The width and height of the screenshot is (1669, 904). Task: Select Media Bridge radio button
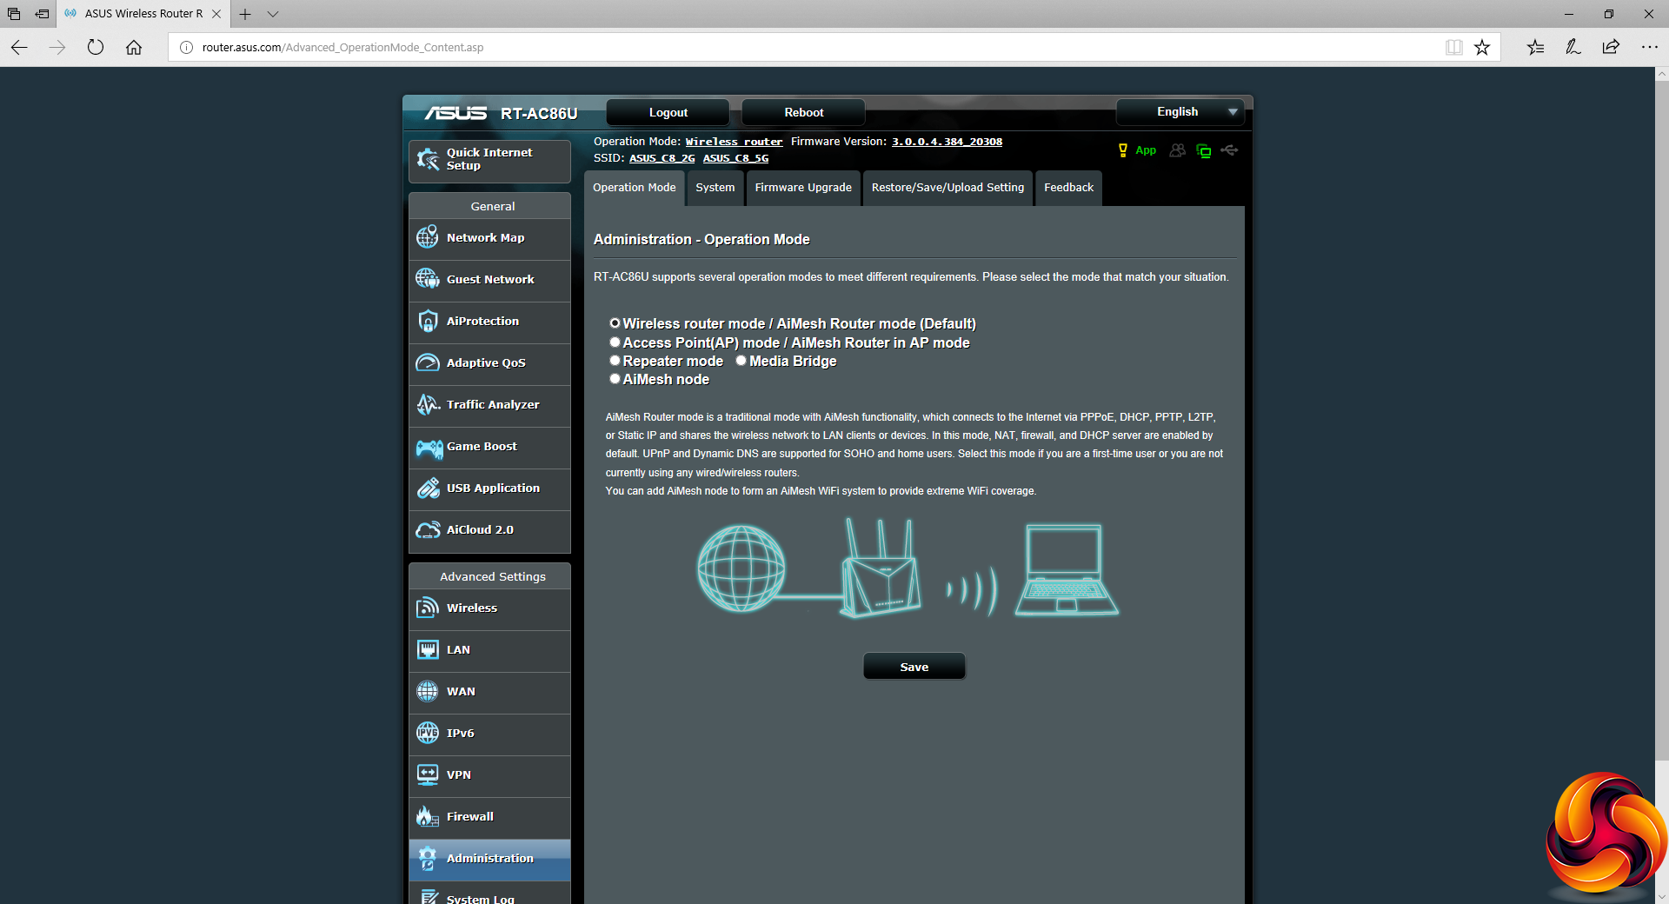pyautogui.click(x=741, y=361)
